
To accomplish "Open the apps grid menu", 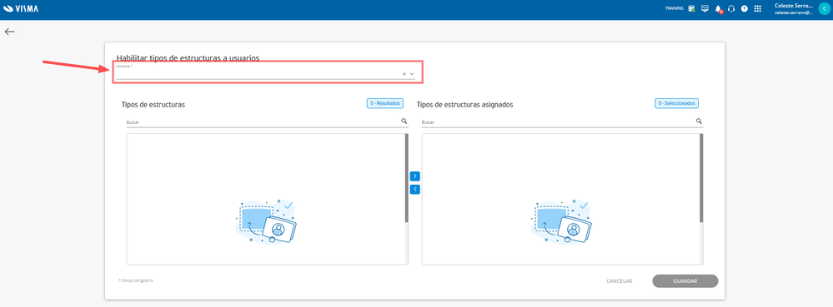I will click(x=758, y=8).
